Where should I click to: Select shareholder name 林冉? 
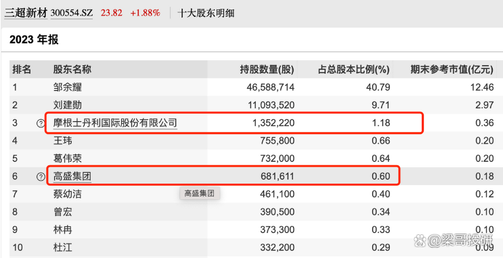tap(63, 230)
